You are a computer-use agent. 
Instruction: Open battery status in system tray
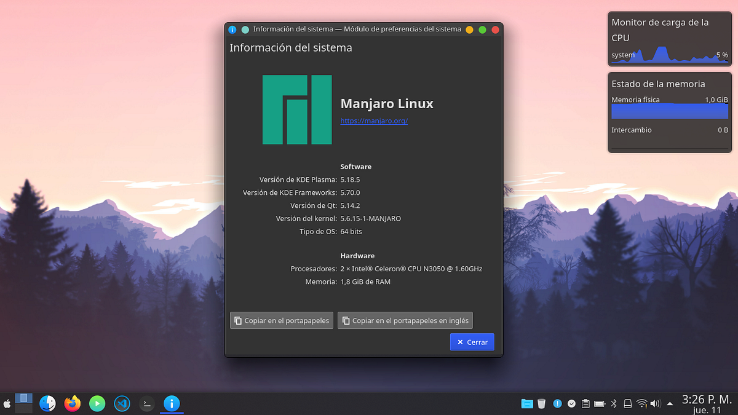click(600, 404)
